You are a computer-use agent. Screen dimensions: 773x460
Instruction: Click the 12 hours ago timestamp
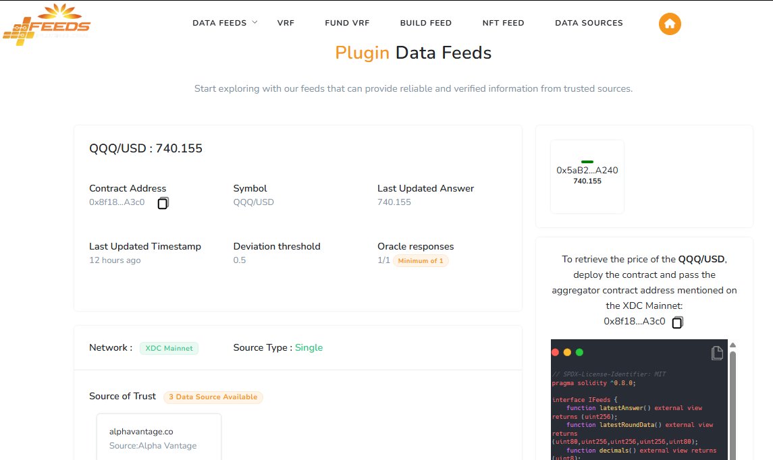click(x=115, y=260)
